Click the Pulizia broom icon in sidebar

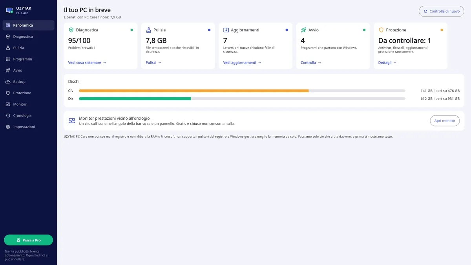[8, 48]
